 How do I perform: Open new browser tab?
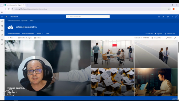pos(27,5)
